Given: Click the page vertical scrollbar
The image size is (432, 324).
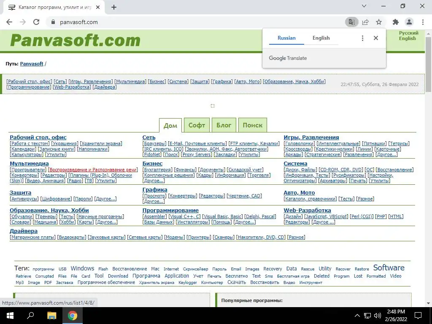Looking at the screenshot, I should pyautogui.click(x=428, y=65).
